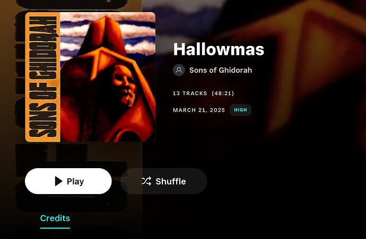Image resolution: width=366 pixels, height=239 pixels.
Task: Click the March 21, 2025 release date
Action: point(199,110)
